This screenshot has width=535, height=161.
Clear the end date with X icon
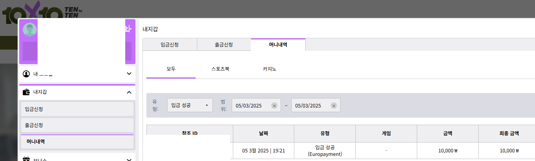click(x=333, y=106)
